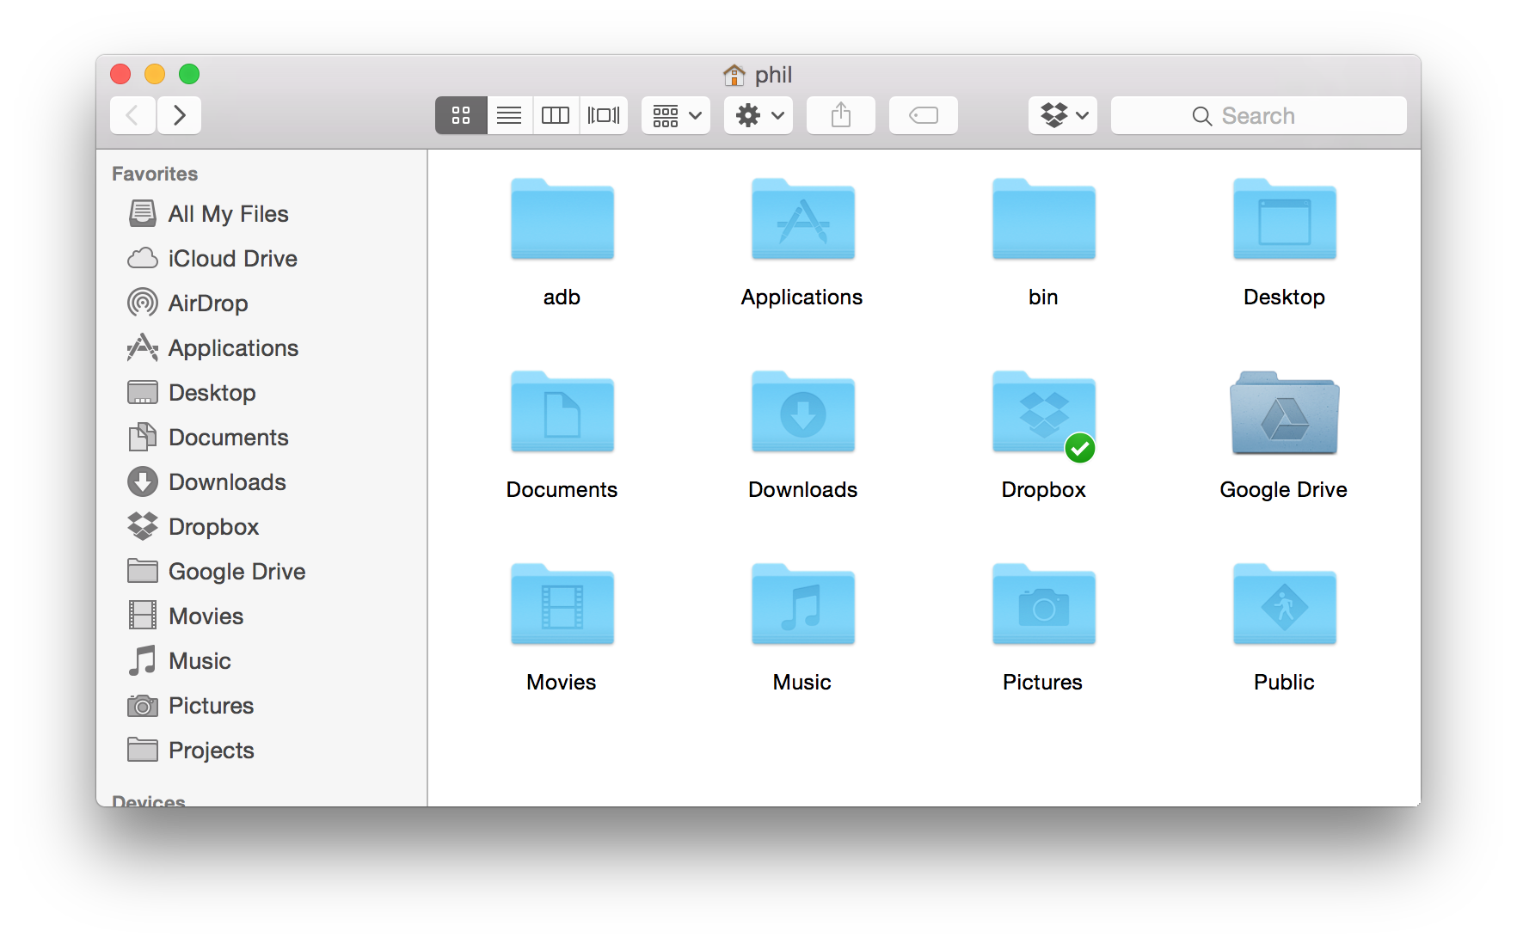The width and height of the screenshot is (1517, 944).
Task: Select the Pictures folder thumbnail
Action: point(1043,605)
